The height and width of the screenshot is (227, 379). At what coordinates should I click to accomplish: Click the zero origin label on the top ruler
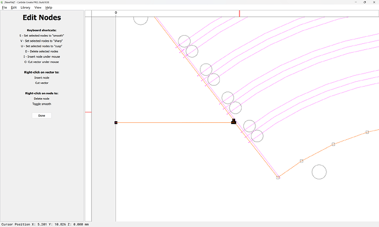[x=116, y=13]
